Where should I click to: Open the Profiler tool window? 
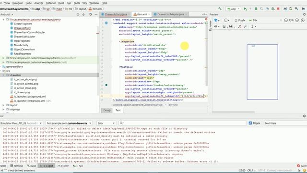[63, 166]
